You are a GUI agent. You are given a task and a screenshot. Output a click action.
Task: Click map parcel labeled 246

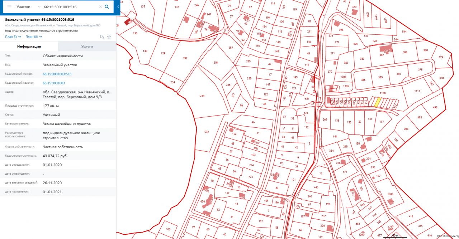click(197, 5)
